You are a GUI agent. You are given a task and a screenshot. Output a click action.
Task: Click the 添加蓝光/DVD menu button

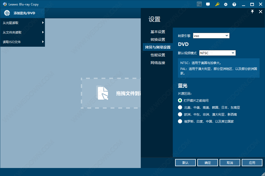tap(22, 13)
